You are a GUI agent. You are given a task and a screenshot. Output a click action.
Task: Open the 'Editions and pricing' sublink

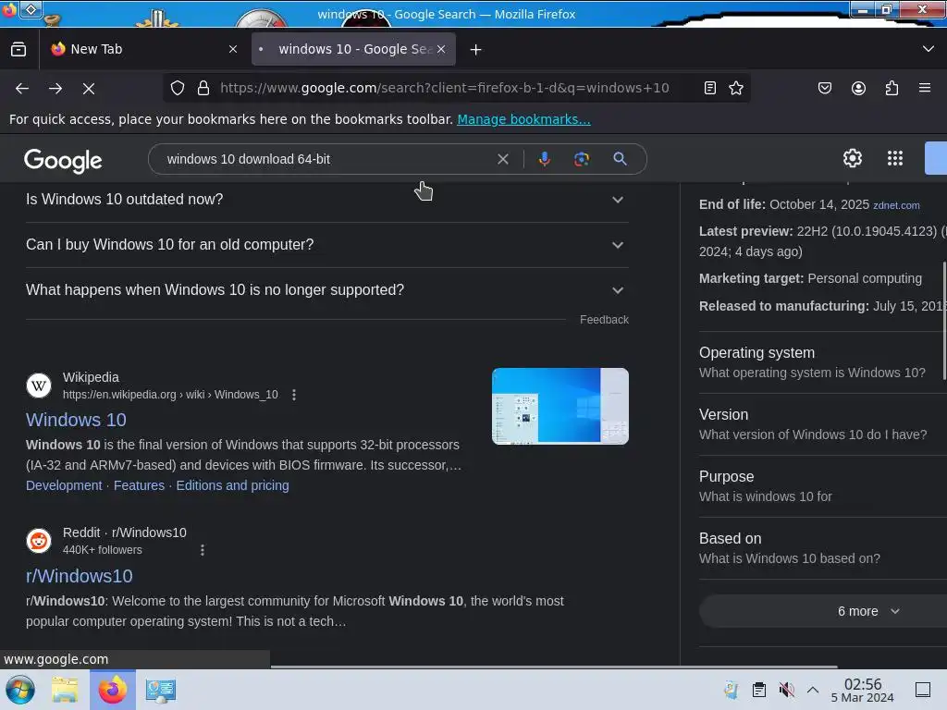tap(232, 485)
